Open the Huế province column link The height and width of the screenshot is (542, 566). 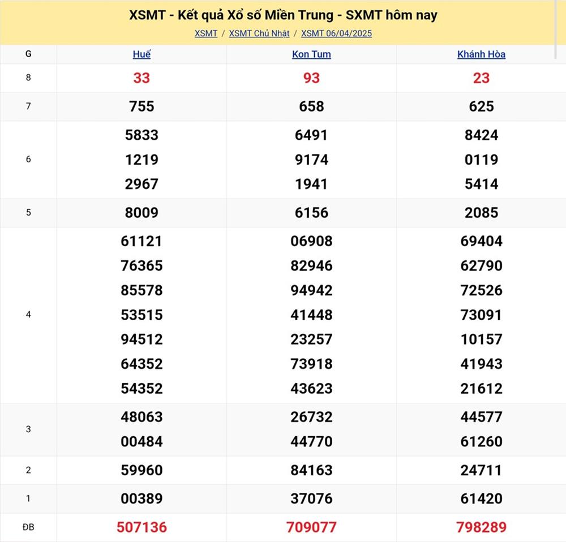point(141,54)
